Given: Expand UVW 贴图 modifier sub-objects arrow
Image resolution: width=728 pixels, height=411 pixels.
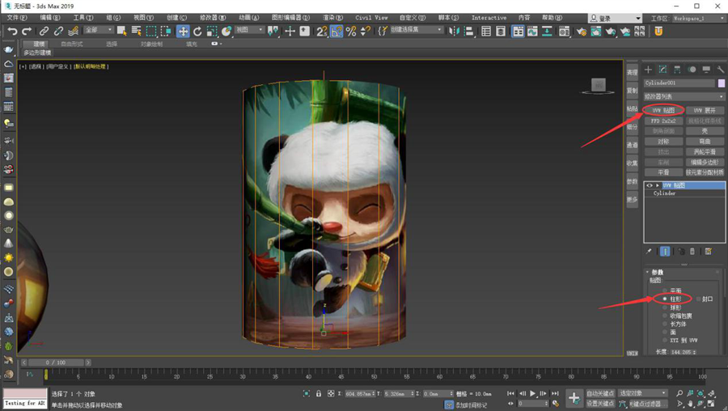Looking at the screenshot, I should 657,185.
